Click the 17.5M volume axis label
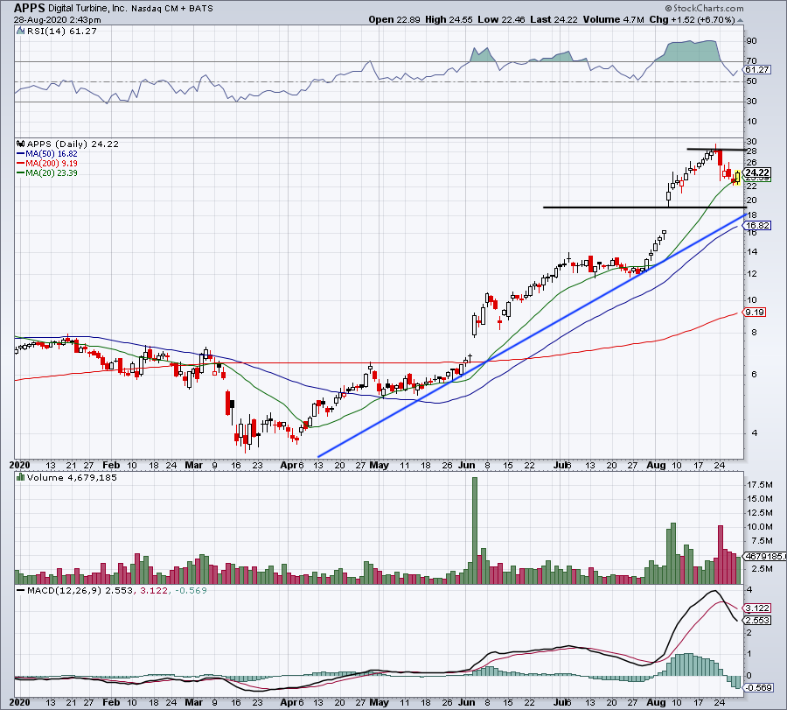 [760, 485]
